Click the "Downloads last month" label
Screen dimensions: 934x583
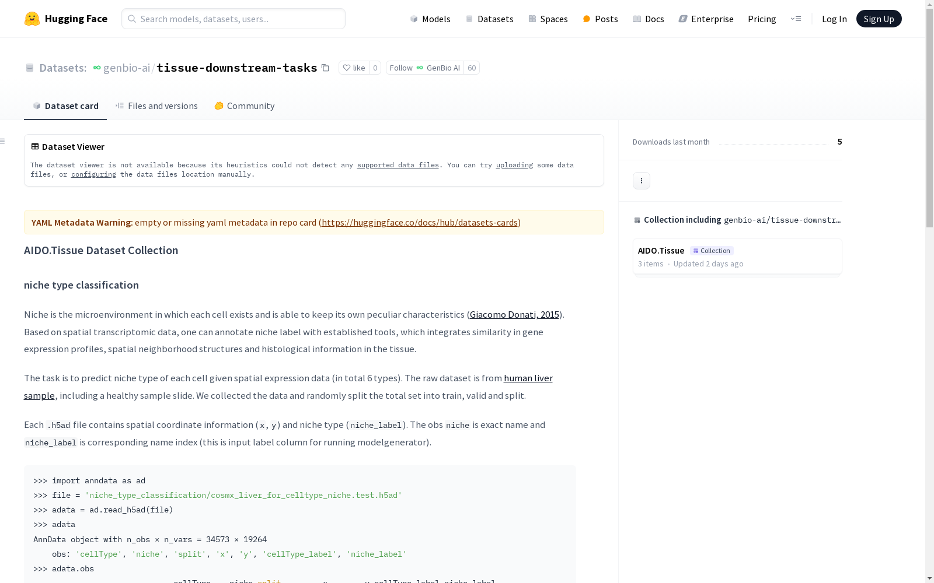(x=671, y=142)
